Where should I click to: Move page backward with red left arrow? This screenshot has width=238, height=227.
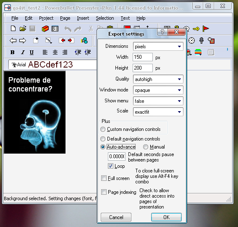click(x=62, y=40)
